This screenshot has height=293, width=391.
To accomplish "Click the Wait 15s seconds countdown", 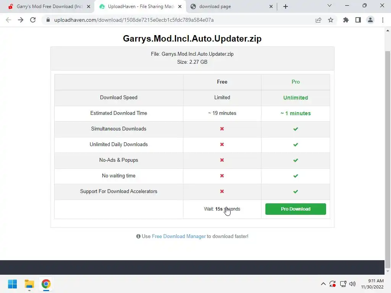I will coord(222,209).
